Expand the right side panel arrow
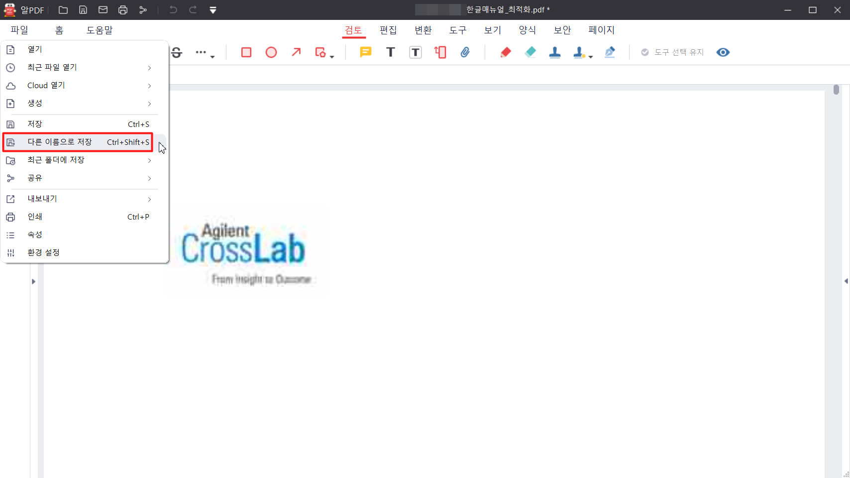The height and width of the screenshot is (478, 850). click(x=846, y=281)
